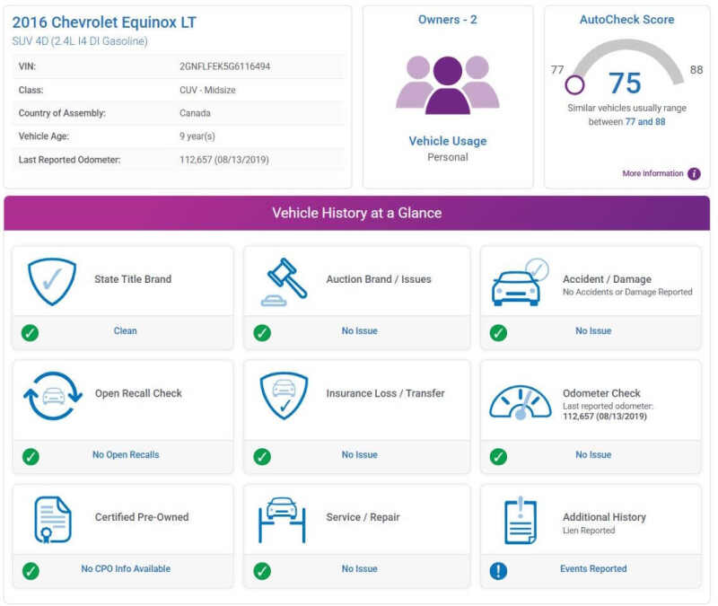
Task: Click the purple info icon beside More Information
Action: [x=694, y=174]
